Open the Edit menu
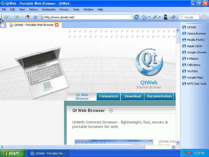This screenshot has height=157, width=209. 13,9
